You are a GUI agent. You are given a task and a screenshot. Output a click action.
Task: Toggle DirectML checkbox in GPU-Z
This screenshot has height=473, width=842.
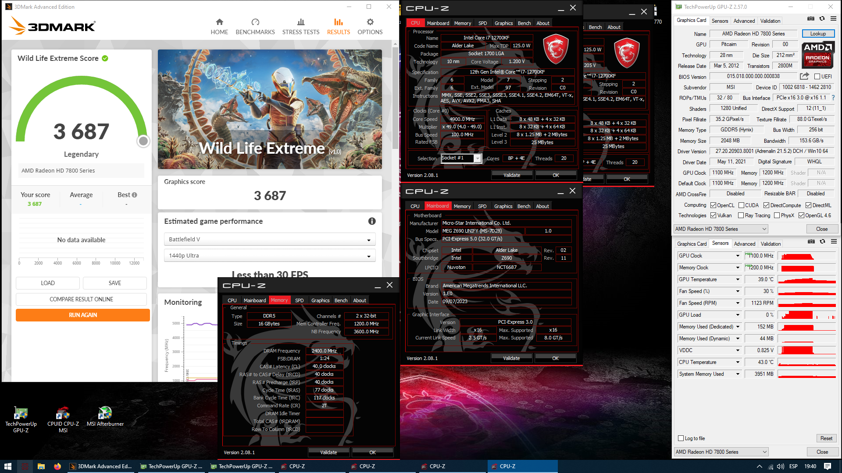(808, 205)
